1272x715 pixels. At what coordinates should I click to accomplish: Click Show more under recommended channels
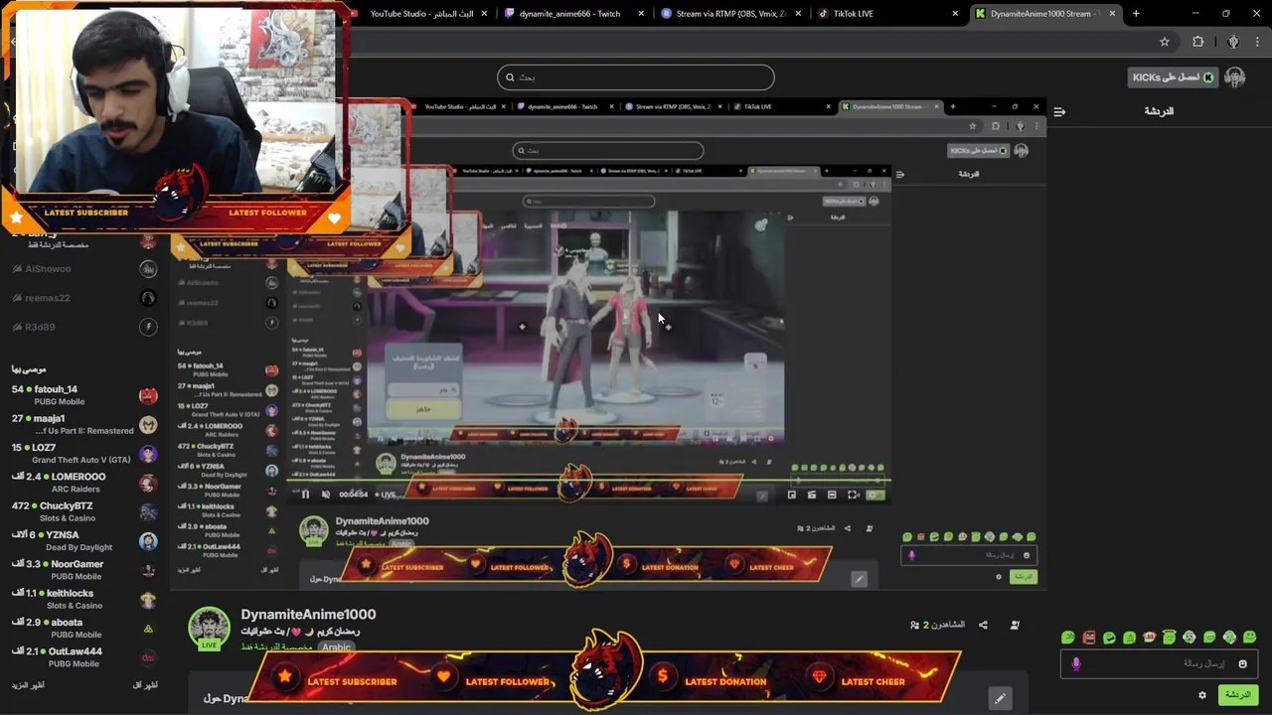click(x=28, y=685)
